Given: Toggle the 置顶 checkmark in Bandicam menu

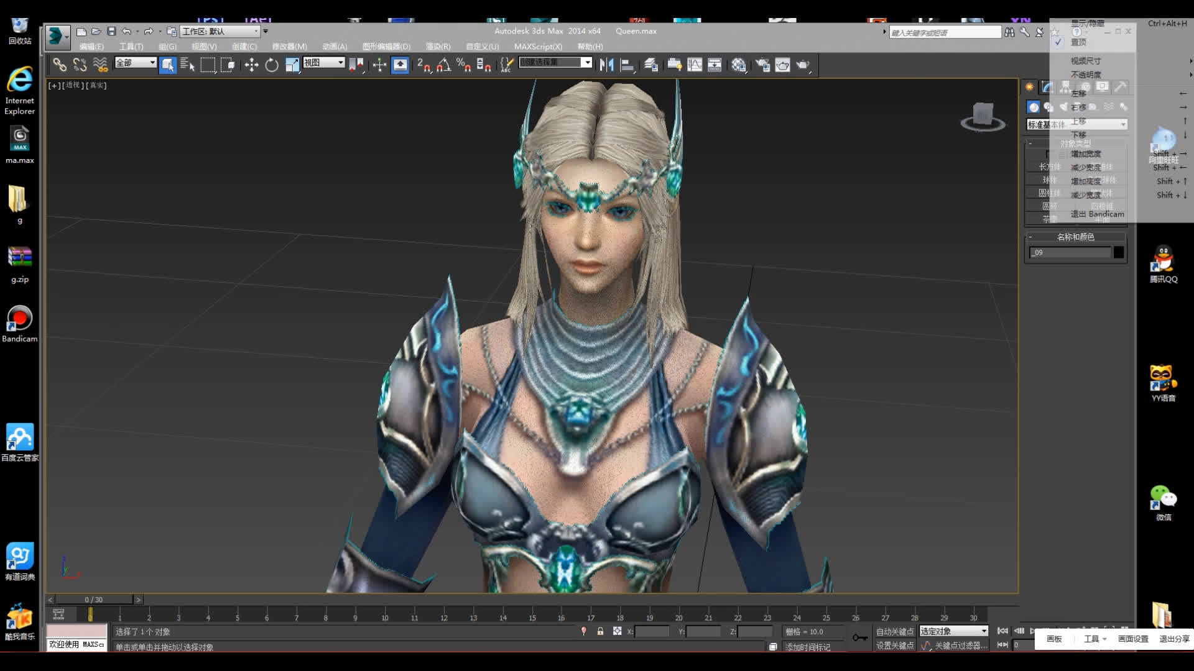Looking at the screenshot, I should coord(1058,42).
